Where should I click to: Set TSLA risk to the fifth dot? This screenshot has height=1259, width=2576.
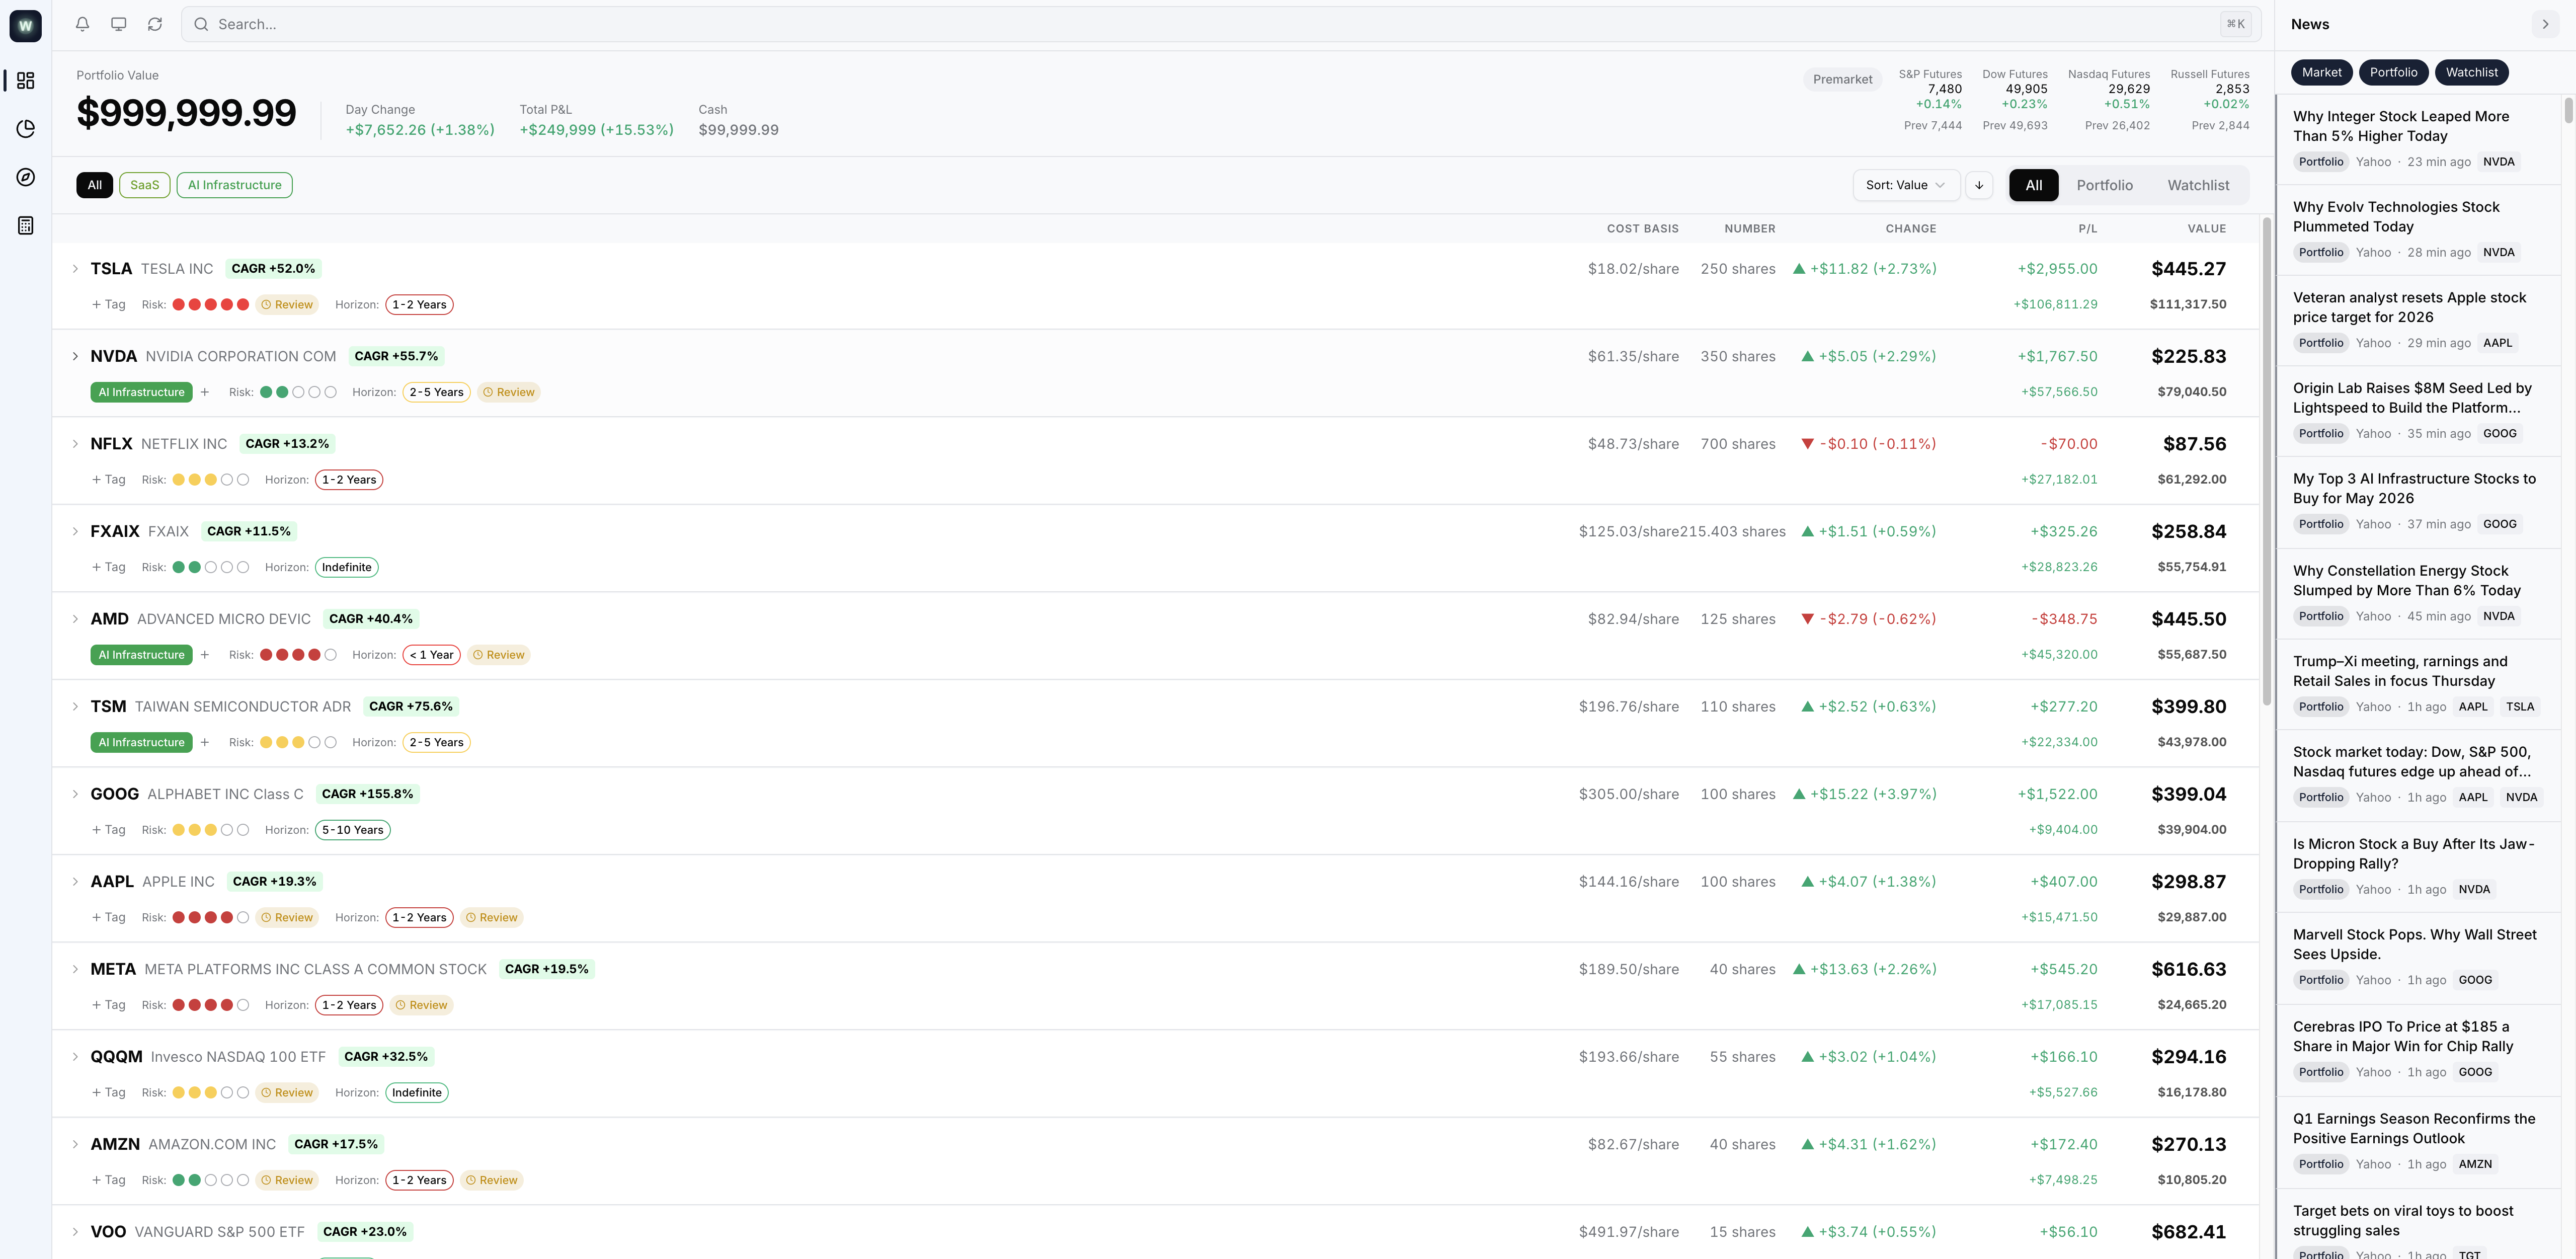pos(243,305)
